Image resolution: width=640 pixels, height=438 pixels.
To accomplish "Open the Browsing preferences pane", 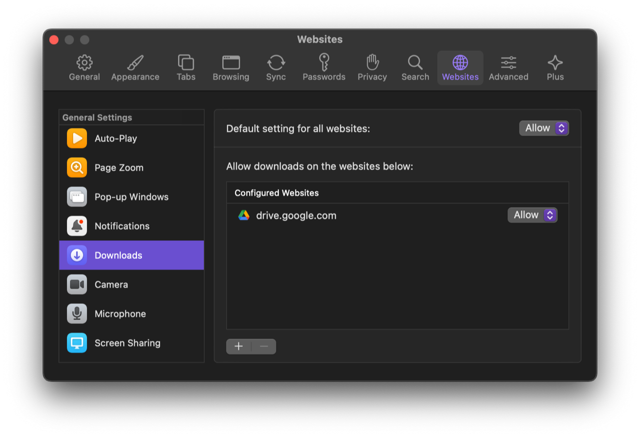I will (230, 63).
